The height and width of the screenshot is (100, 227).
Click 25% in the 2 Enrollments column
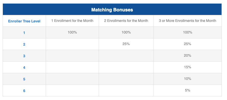click(x=126, y=44)
